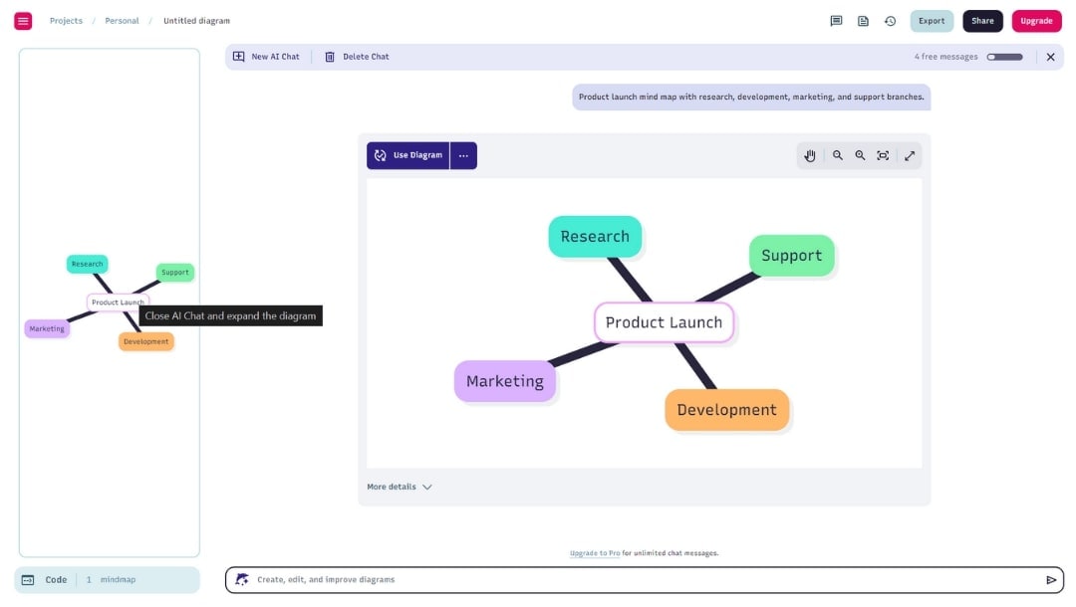
Task: Select the pan hand tool
Action: (x=810, y=155)
